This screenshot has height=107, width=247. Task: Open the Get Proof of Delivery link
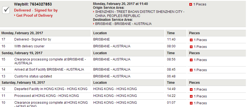(x=33, y=16)
